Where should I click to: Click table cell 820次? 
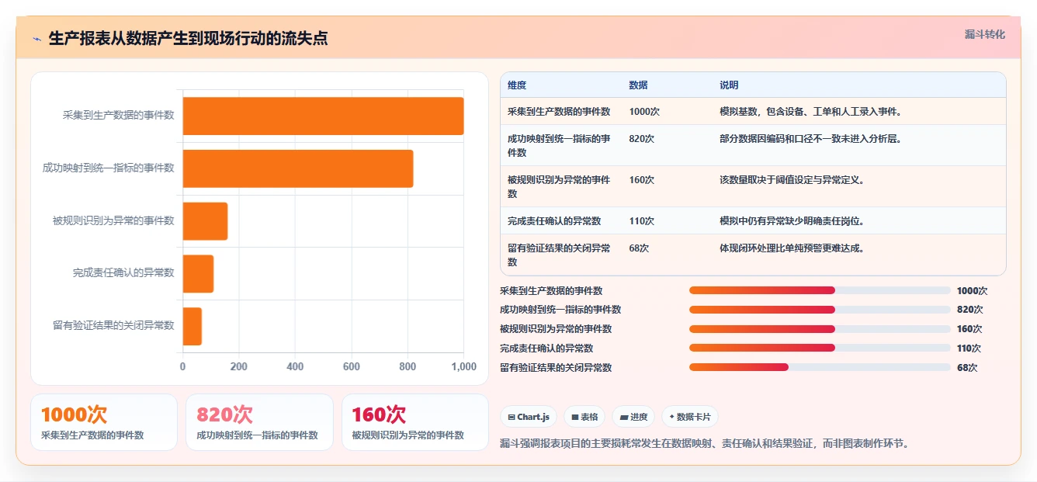tap(641, 139)
